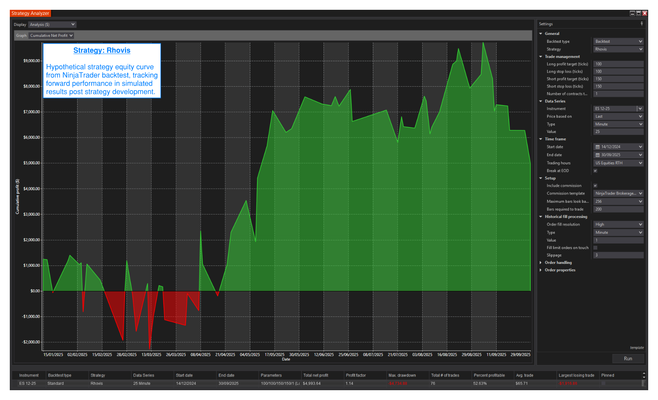The height and width of the screenshot is (400, 658).
Task: Collapse the General section triangle
Action: (541, 34)
